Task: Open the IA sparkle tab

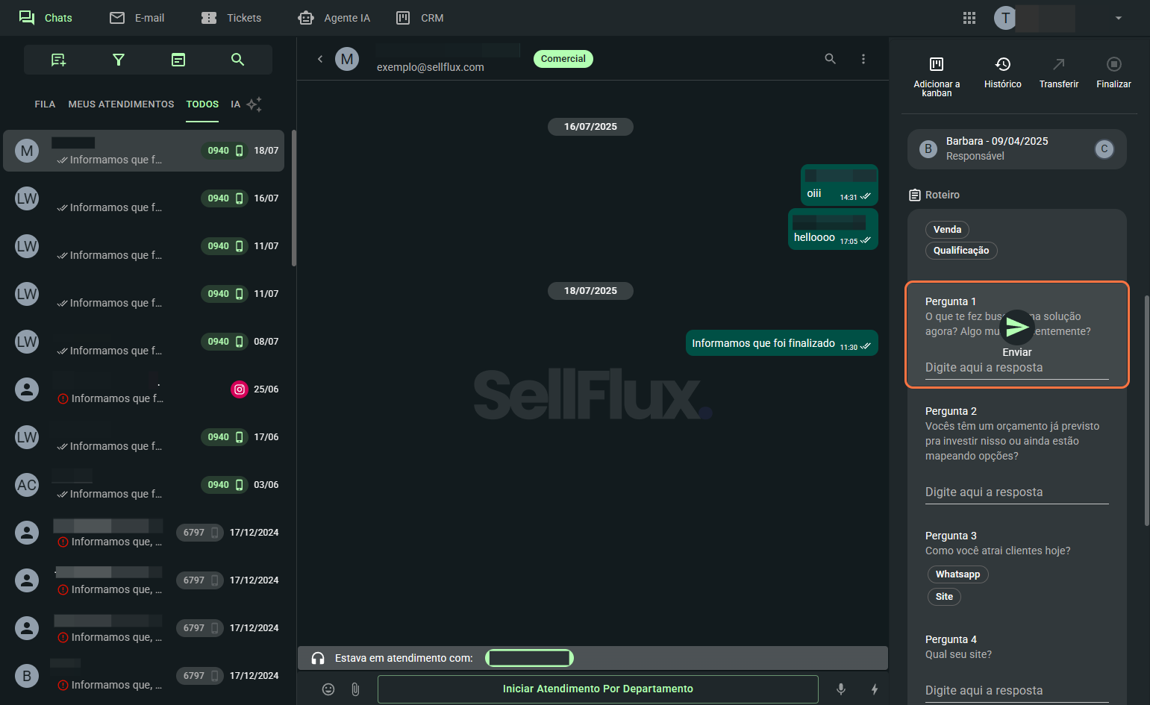Action: (x=246, y=104)
